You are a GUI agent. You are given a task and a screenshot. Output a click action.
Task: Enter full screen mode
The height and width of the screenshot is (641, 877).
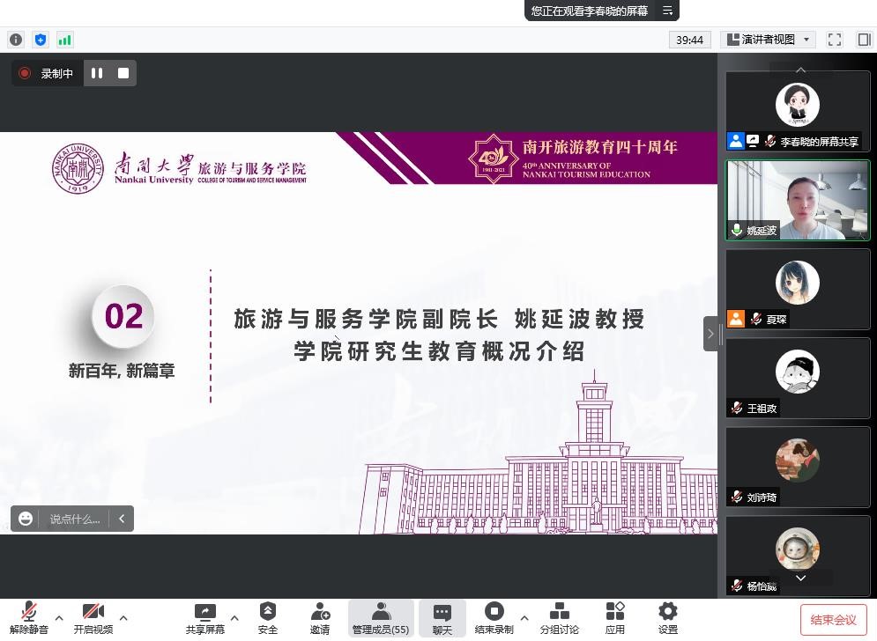(835, 40)
